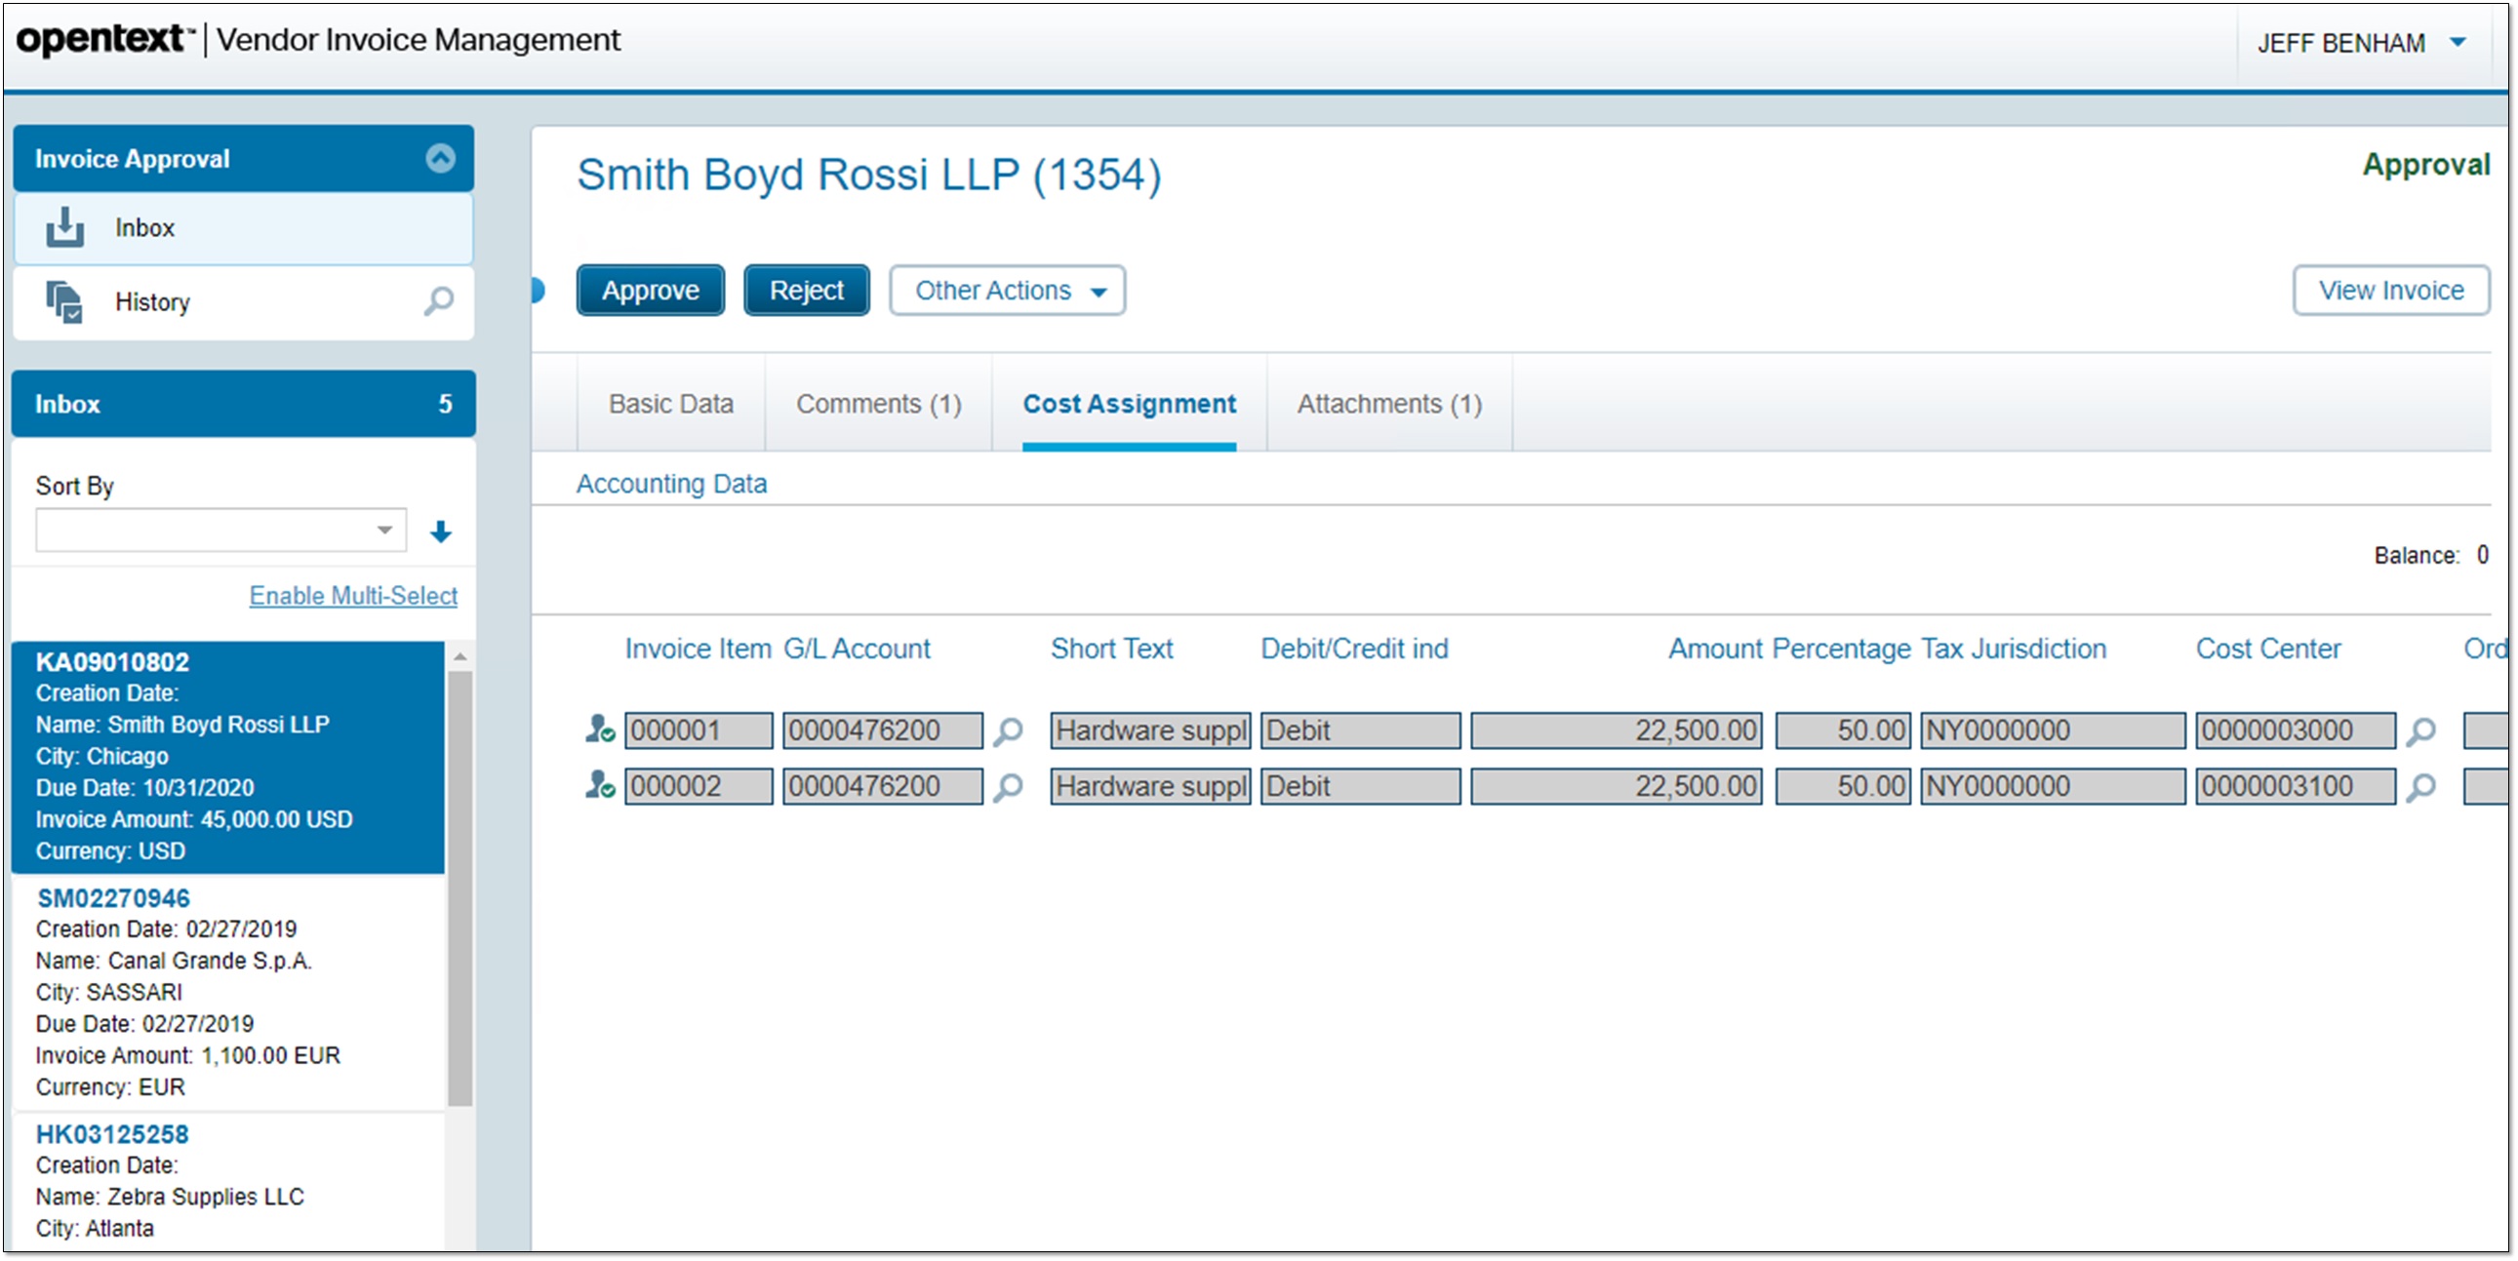The width and height of the screenshot is (2518, 1261).
Task: Click the Smith Boyd Rossi LLP (1354) title
Action: pyautogui.click(x=868, y=175)
